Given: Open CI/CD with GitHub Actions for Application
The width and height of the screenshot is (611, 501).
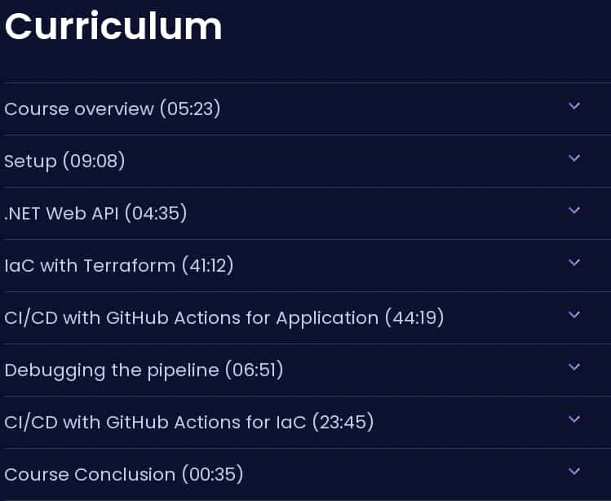Looking at the screenshot, I should 224,317.
